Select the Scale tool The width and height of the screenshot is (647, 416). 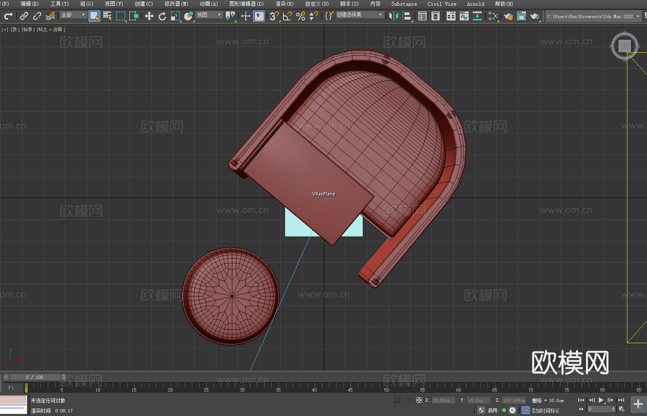click(175, 16)
